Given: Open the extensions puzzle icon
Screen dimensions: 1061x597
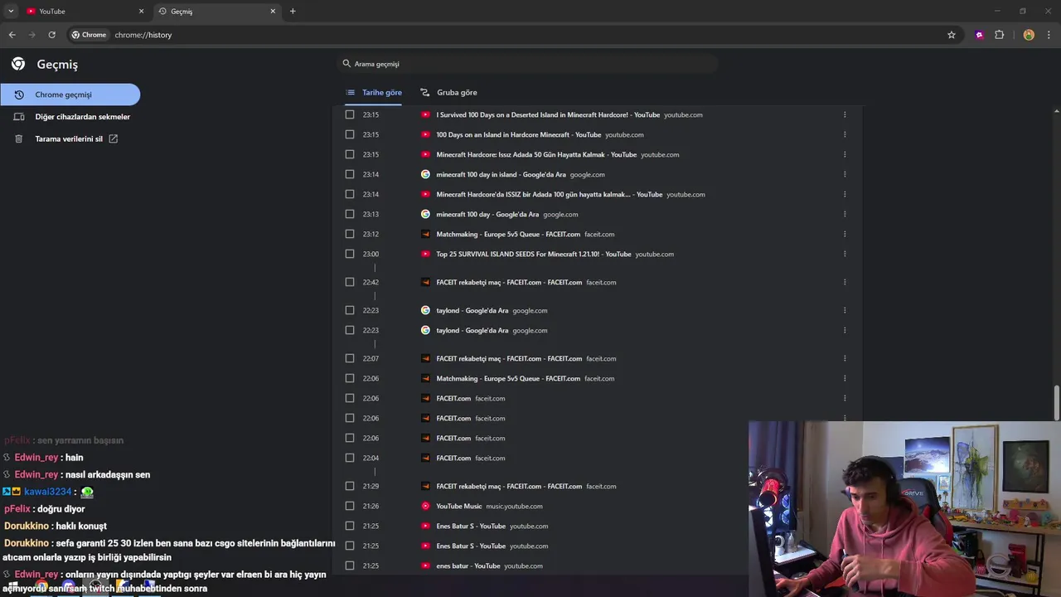Looking at the screenshot, I should (x=999, y=35).
